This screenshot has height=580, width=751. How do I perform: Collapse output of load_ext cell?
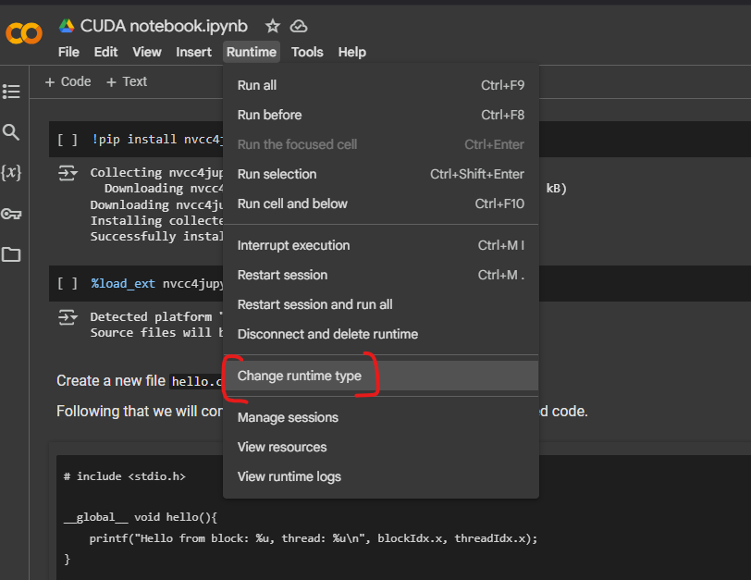[x=67, y=317]
